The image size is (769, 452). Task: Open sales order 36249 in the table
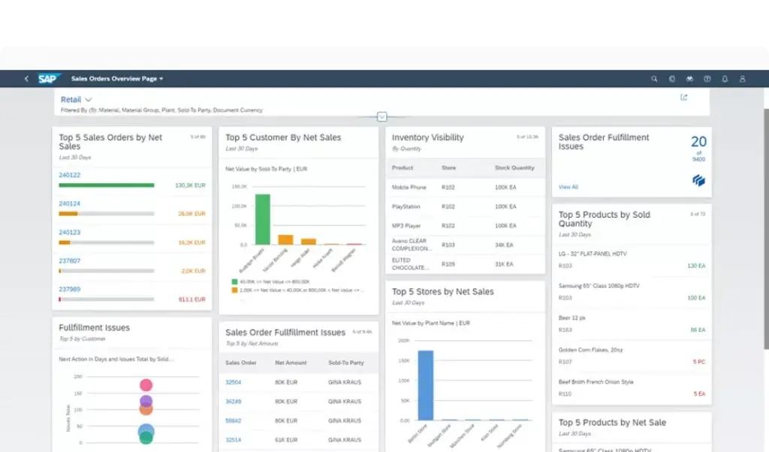coord(233,401)
